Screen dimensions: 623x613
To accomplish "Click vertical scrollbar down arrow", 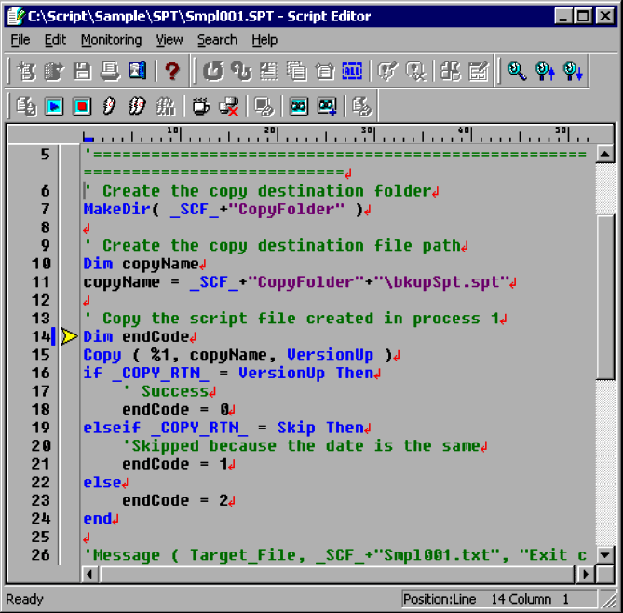I will coord(604,555).
